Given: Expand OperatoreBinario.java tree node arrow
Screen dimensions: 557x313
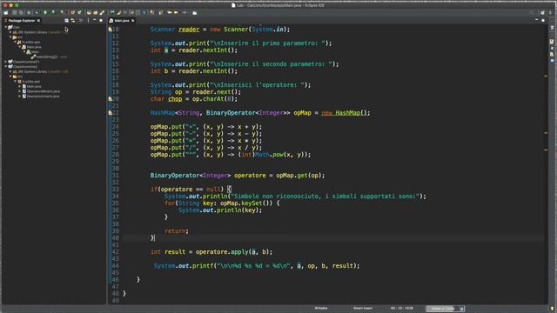Looking at the screenshot, I should tap(19, 91).
